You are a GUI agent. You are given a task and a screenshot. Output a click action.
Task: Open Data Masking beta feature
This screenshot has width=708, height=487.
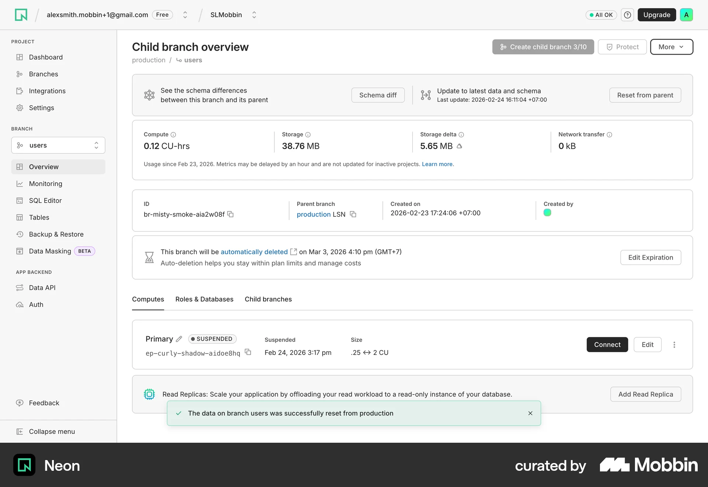pyautogui.click(x=58, y=251)
